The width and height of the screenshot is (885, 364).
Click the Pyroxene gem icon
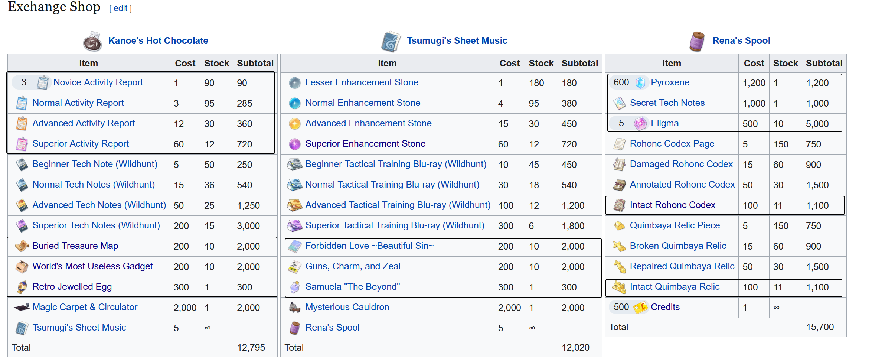[640, 82]
